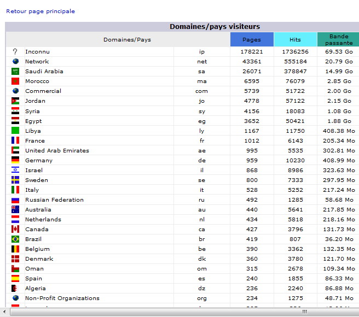This screenshot has height=317, width=359.
Task: Click the Germany flag icon
Action: coord(15,160)
